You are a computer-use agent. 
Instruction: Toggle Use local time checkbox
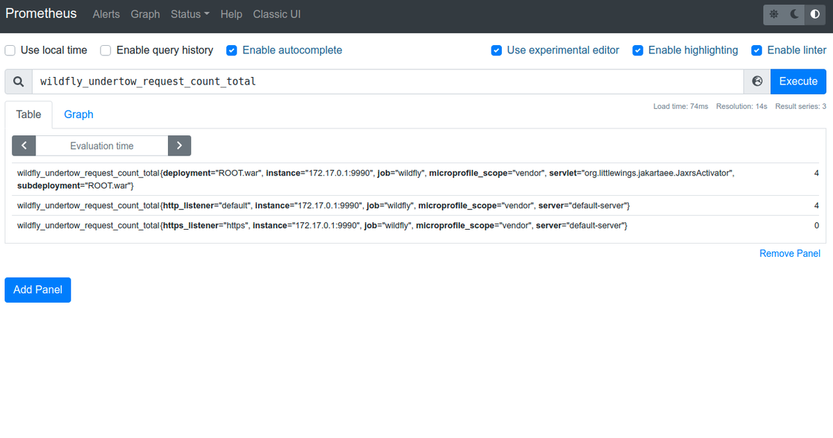(10, 50)
